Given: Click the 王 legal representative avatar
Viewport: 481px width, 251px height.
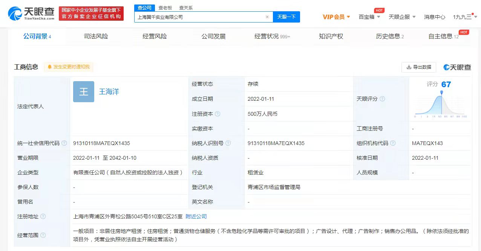Looking at the screenshot, I should point(84,92).
